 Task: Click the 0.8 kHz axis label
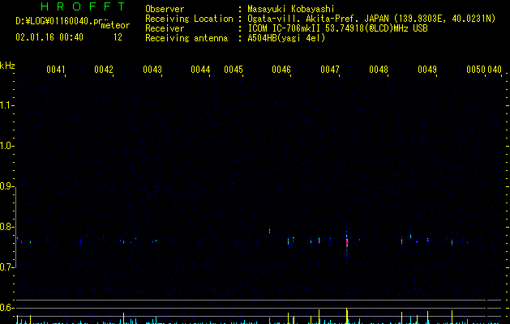(x=6, y=227)
